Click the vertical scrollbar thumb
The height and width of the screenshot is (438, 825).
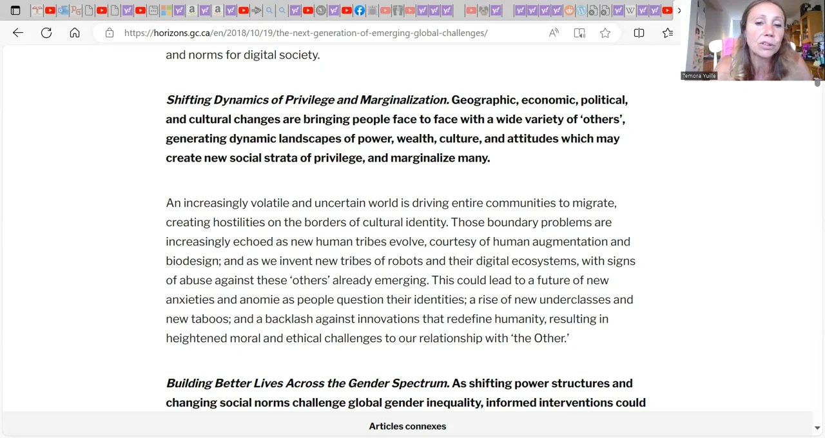tap(817, 82)
